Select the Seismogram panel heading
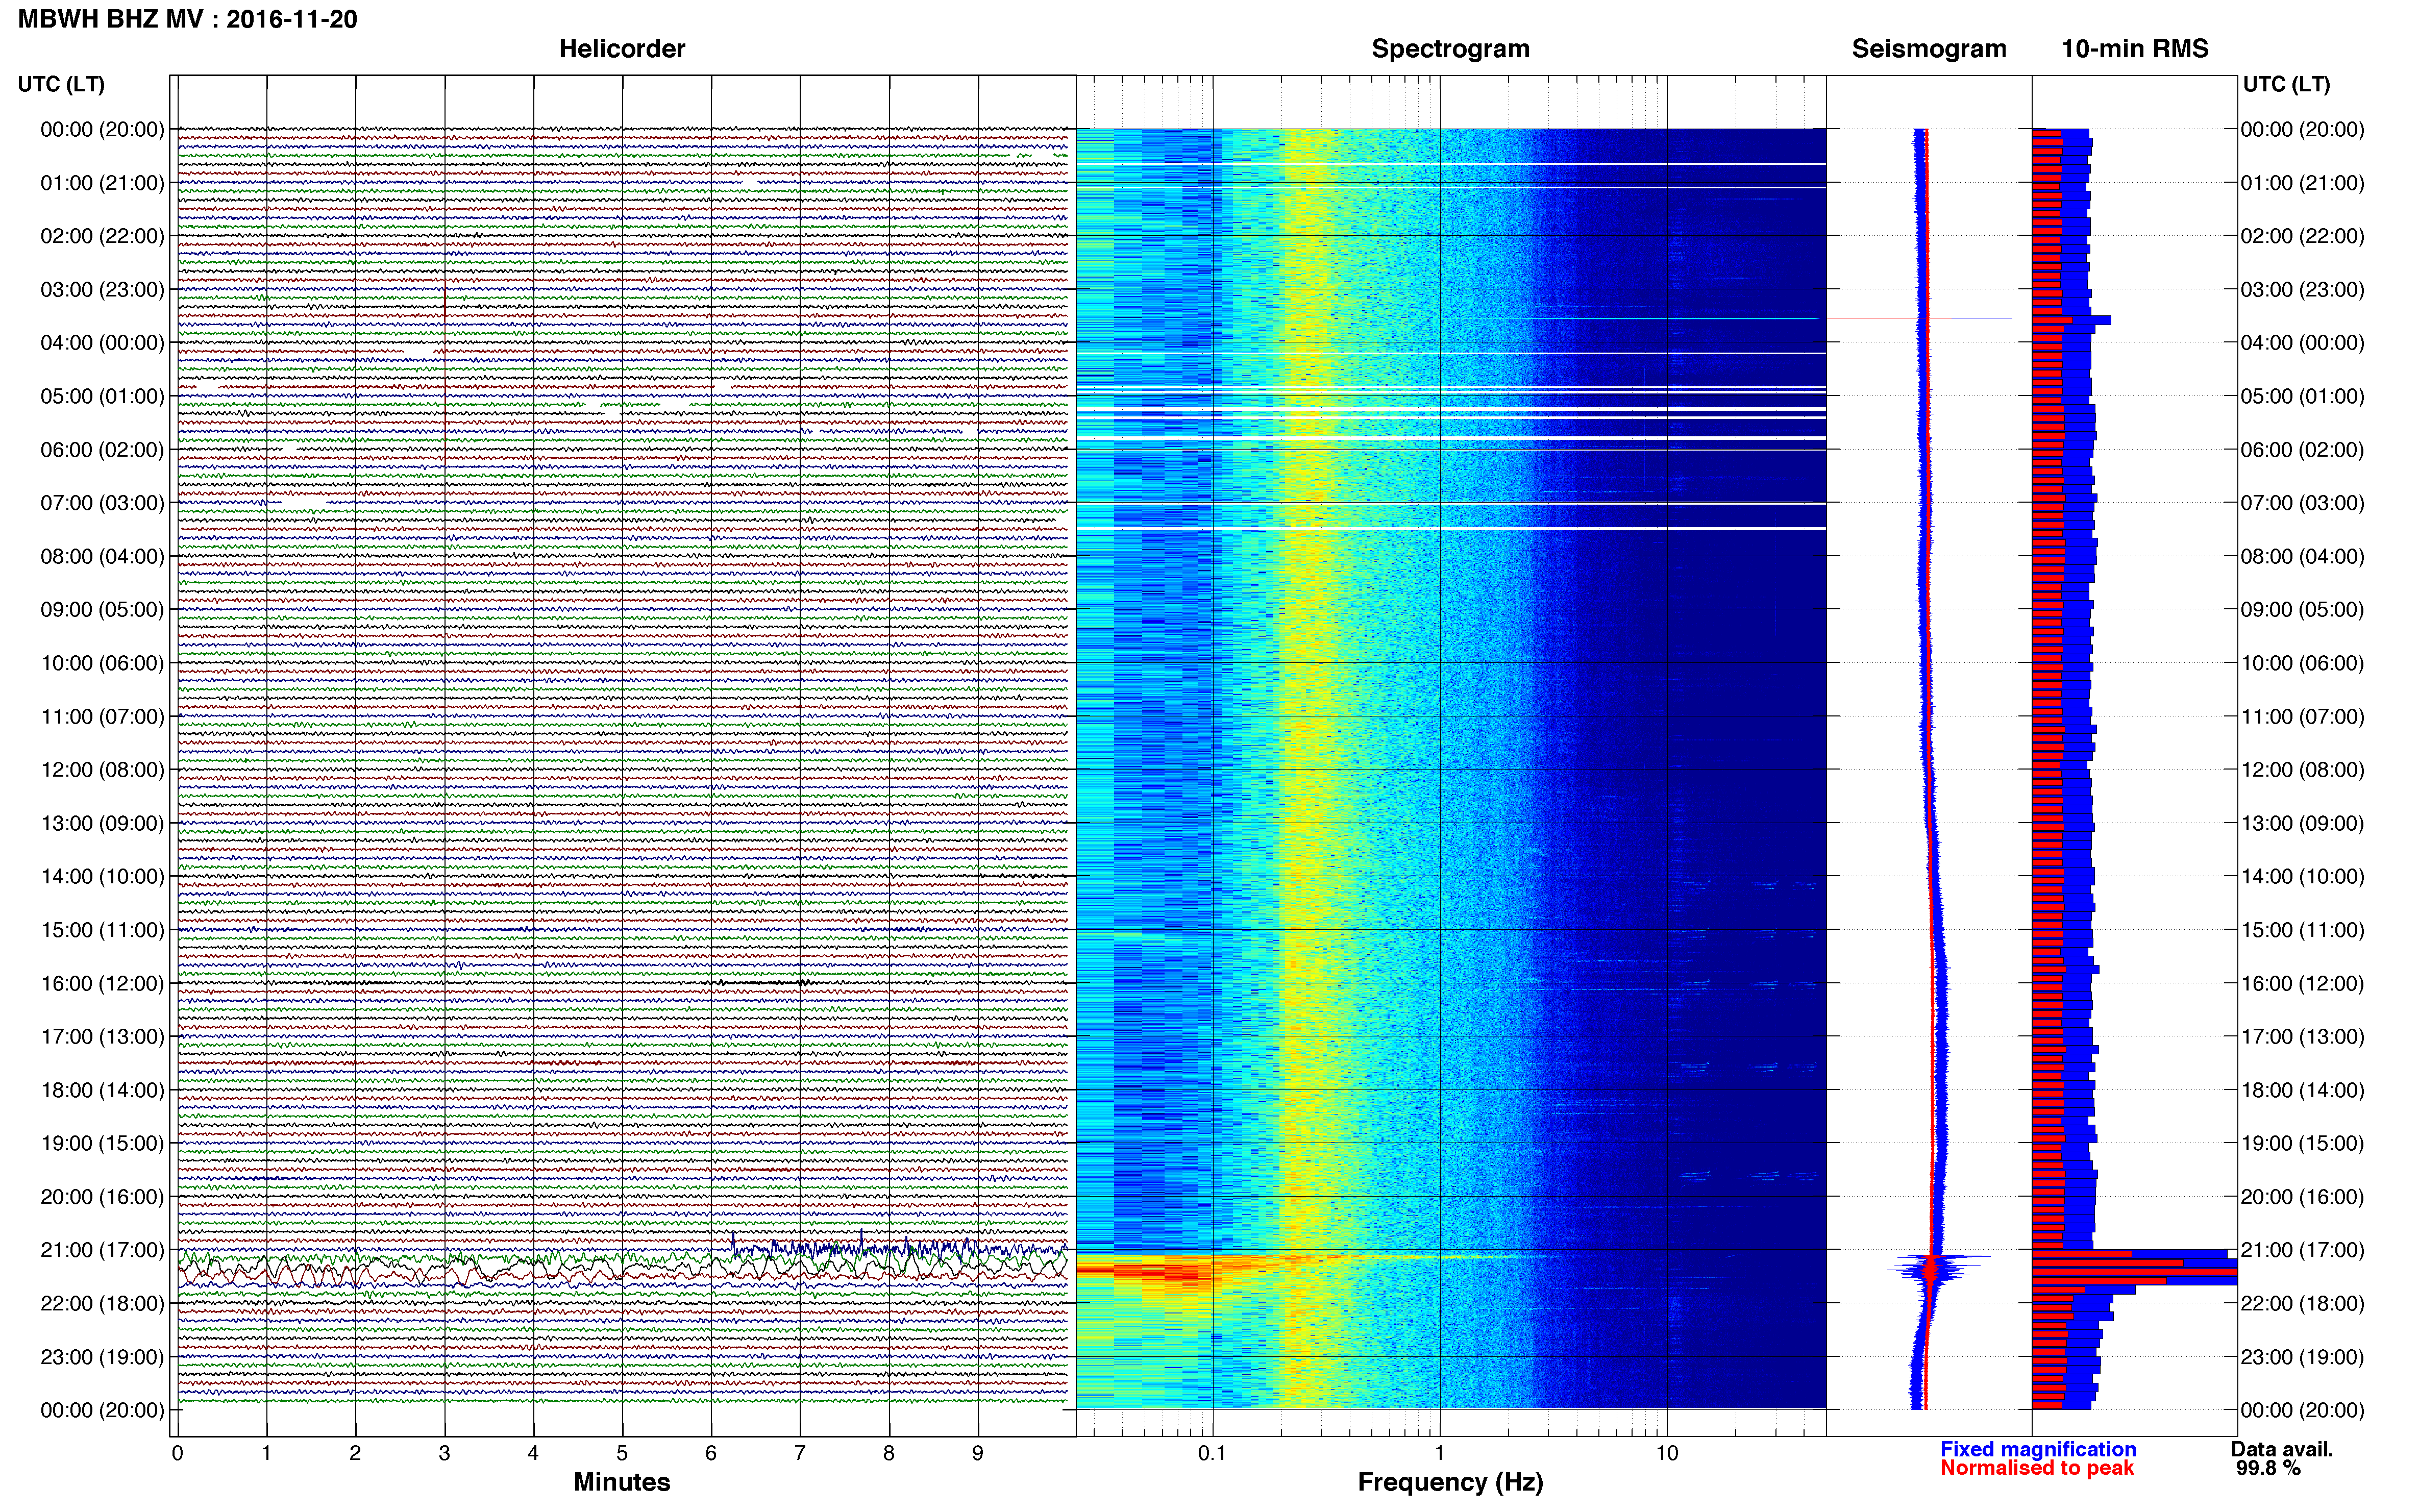This screenshot has height=1512, width=2419. (x=1929, y=49)
